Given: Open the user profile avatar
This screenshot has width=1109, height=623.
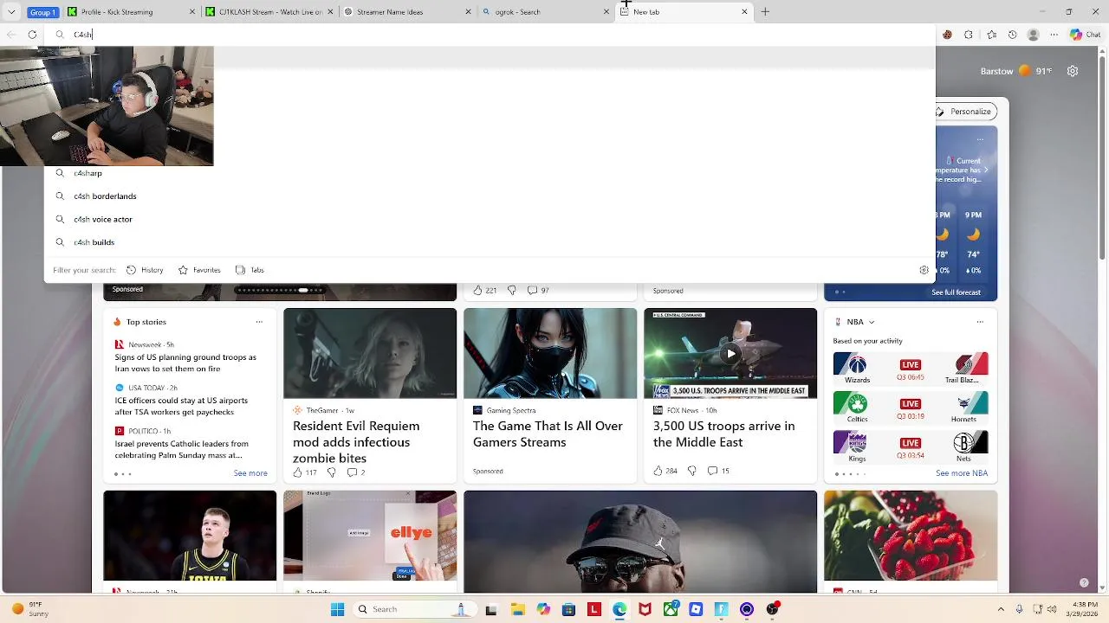Looking at the screenshot, I should coord(1033,35).
